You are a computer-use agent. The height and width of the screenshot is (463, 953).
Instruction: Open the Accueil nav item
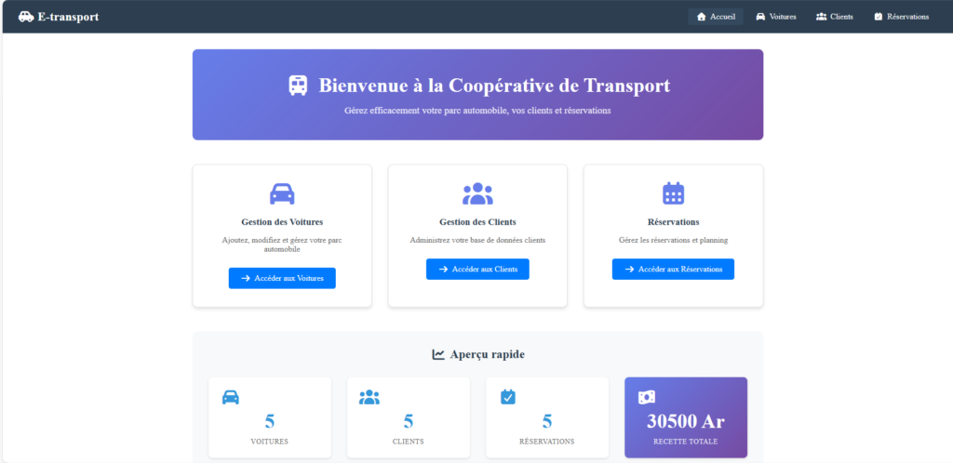point(716,17)
